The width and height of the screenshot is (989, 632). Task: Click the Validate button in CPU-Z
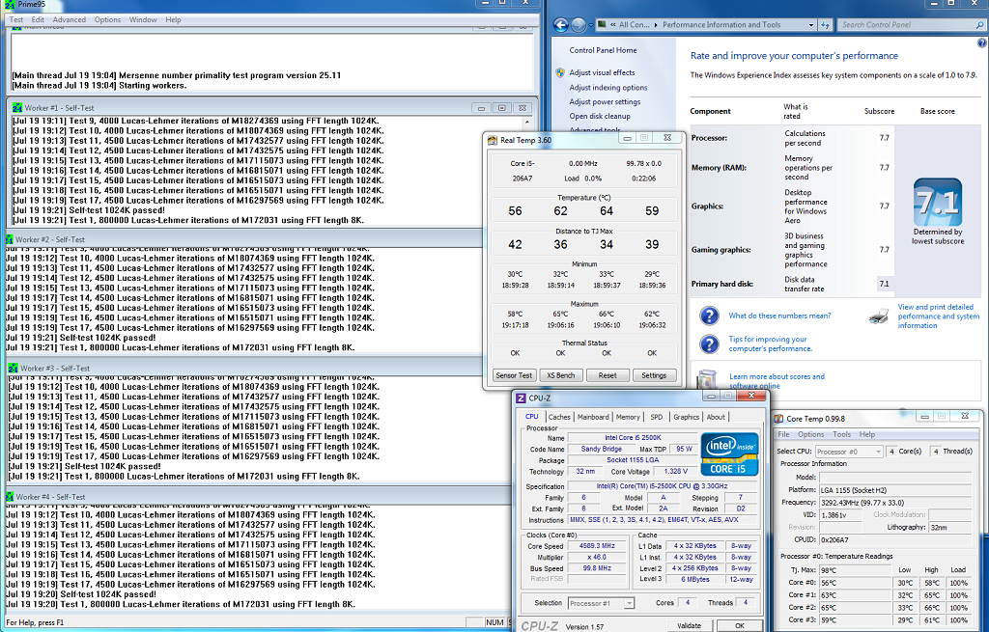pyautogui.click(x=689, y=625)
